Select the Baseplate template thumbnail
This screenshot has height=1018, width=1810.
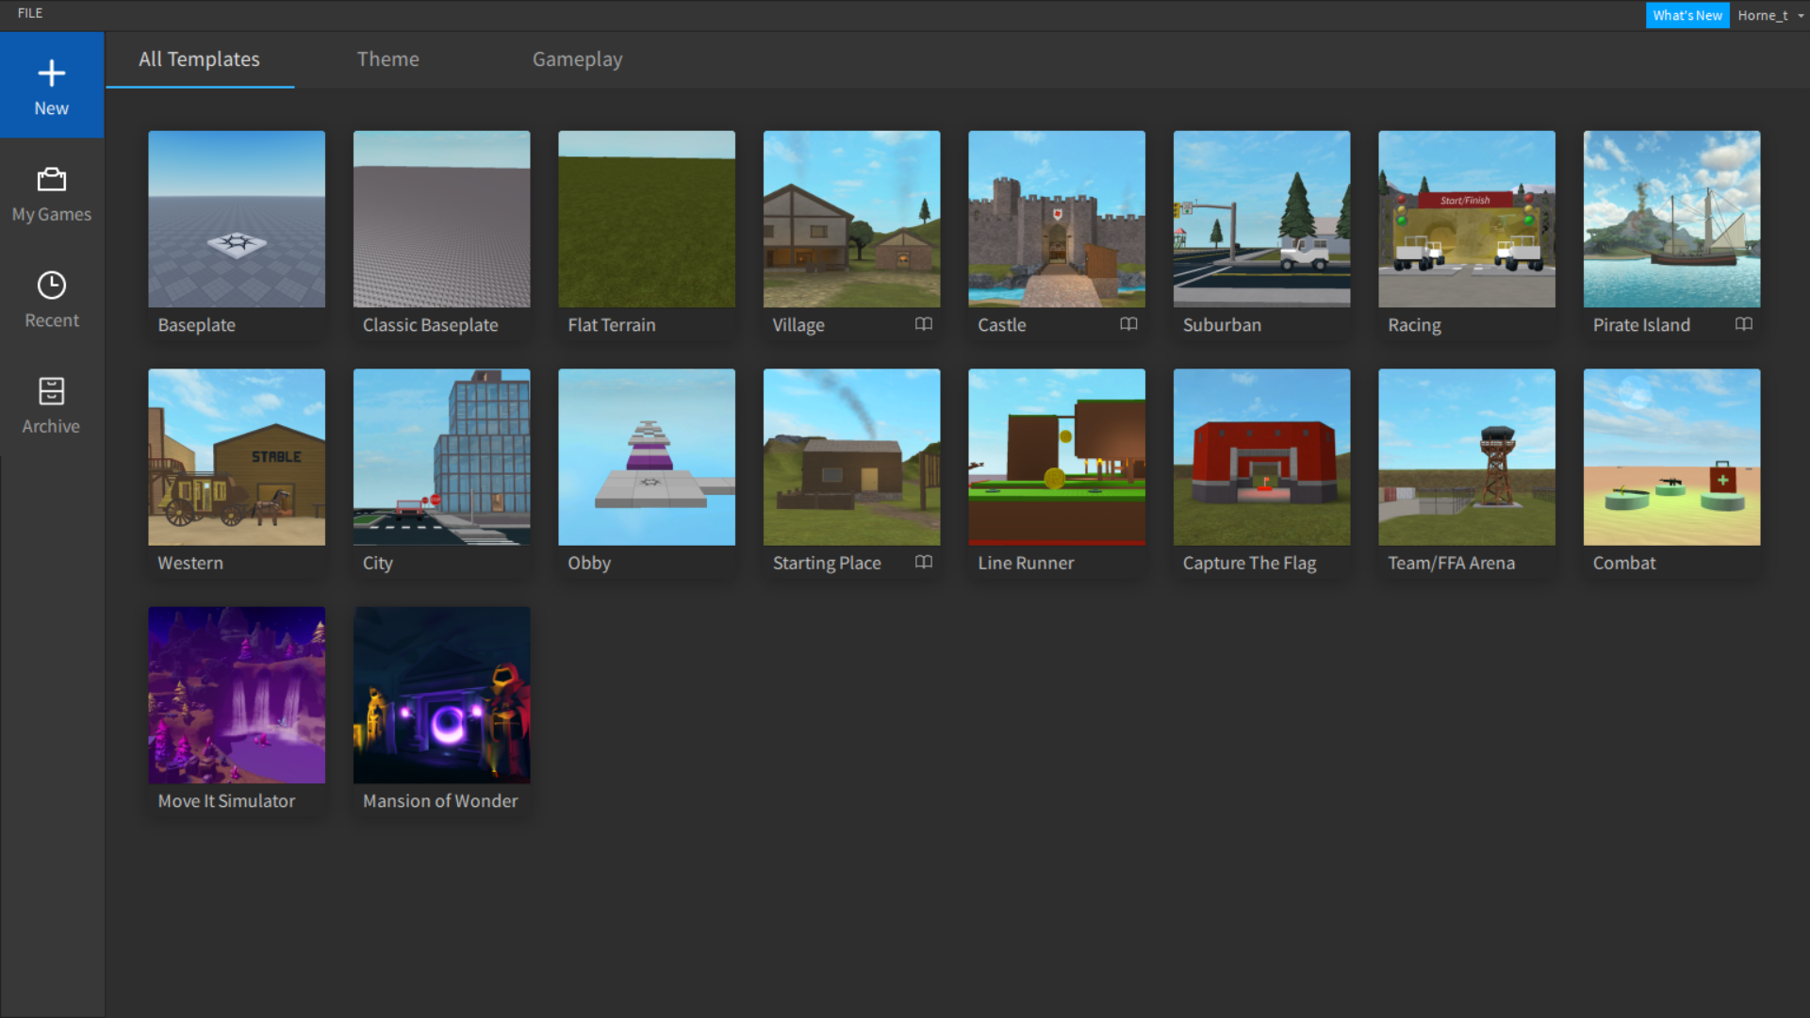(237, 219)
